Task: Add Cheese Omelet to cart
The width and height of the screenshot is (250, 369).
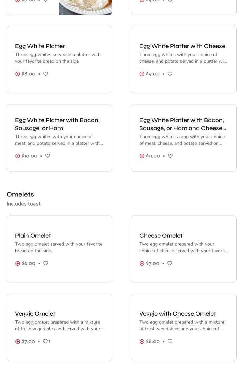Action: [x=142, y=263]
